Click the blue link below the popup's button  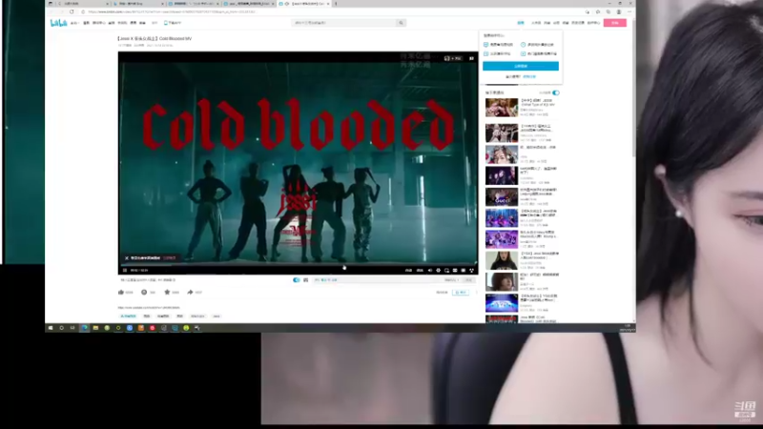(x=529, y=77)
